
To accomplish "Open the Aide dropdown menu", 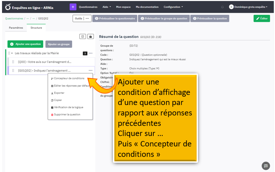I will [x=106, y=7].
